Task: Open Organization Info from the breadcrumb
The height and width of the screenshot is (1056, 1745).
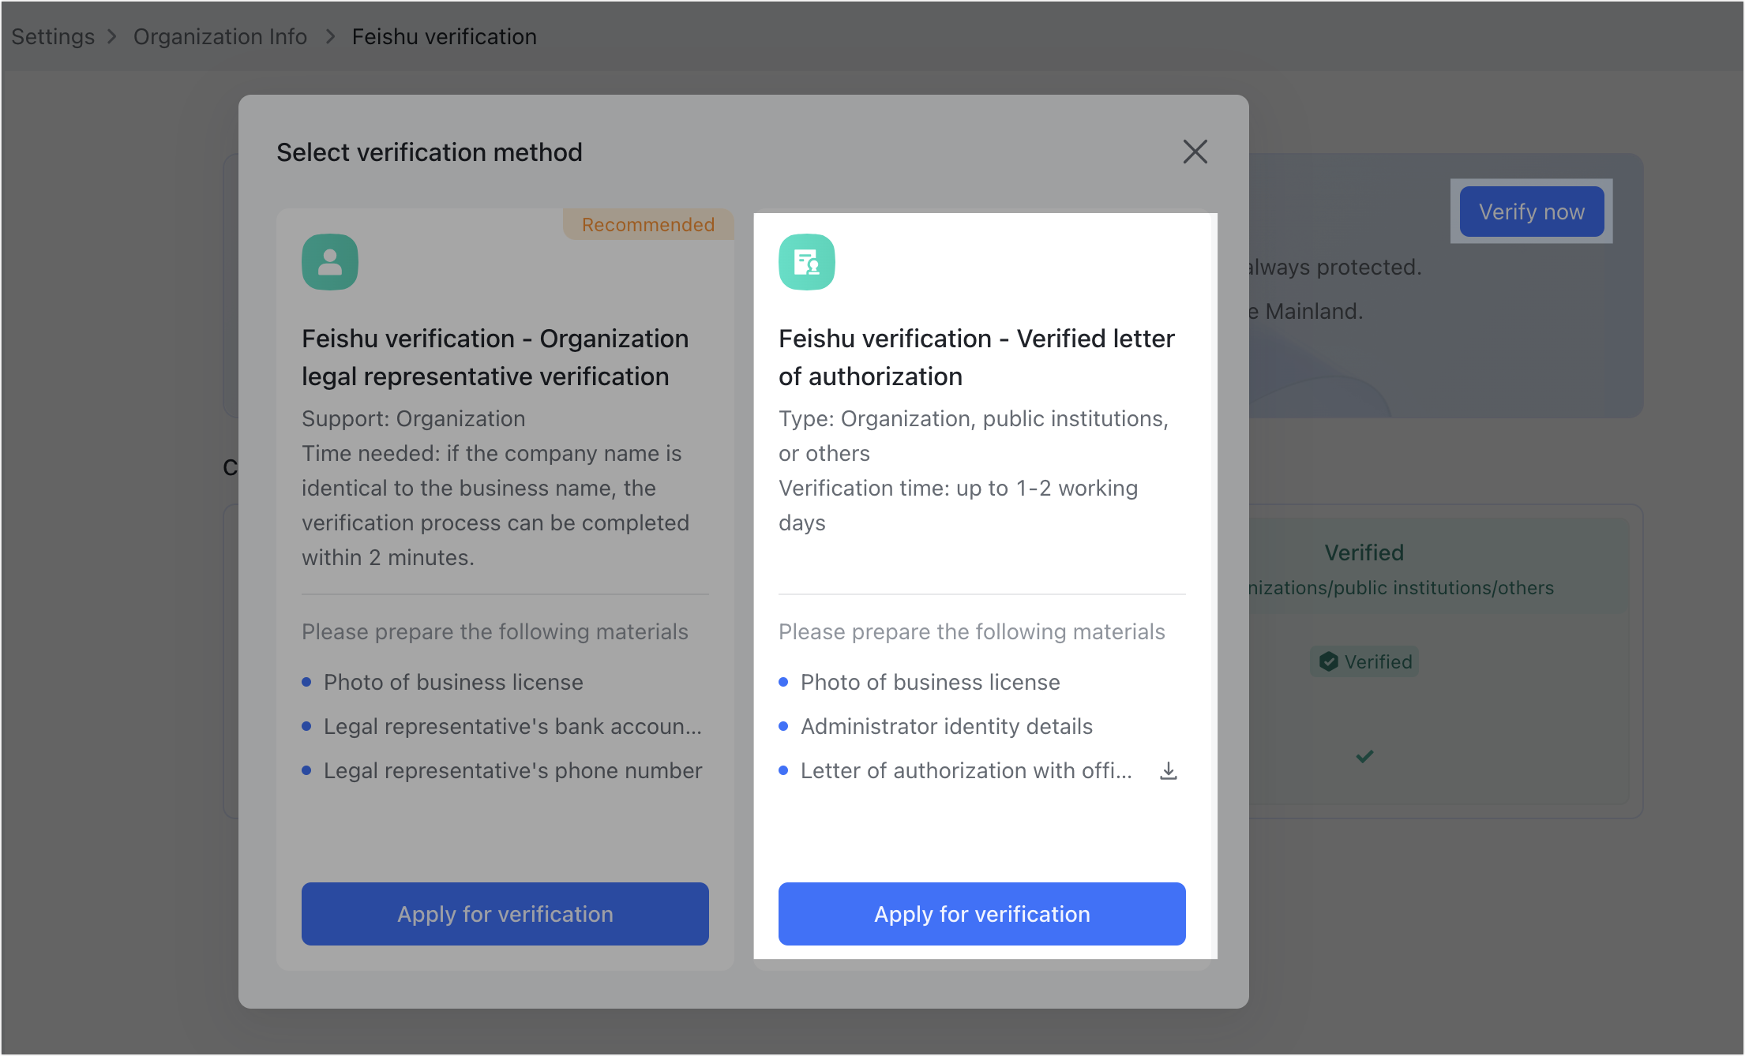Action: [220, 36]
